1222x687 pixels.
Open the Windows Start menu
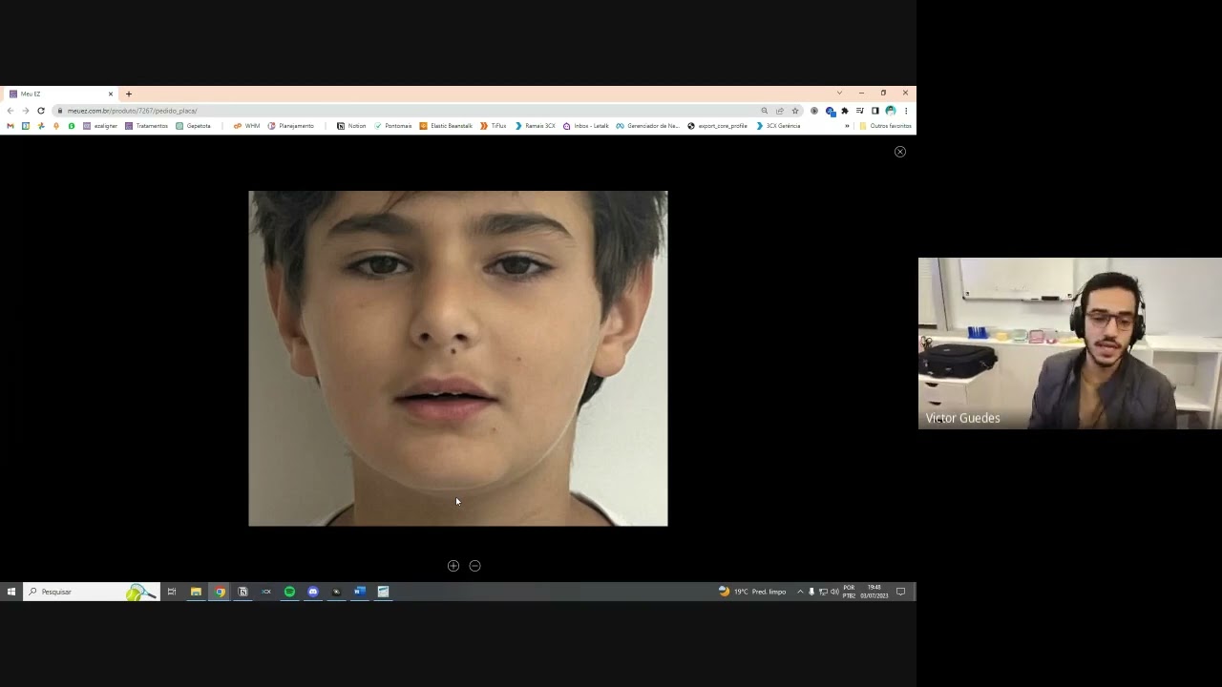[11, 592]
